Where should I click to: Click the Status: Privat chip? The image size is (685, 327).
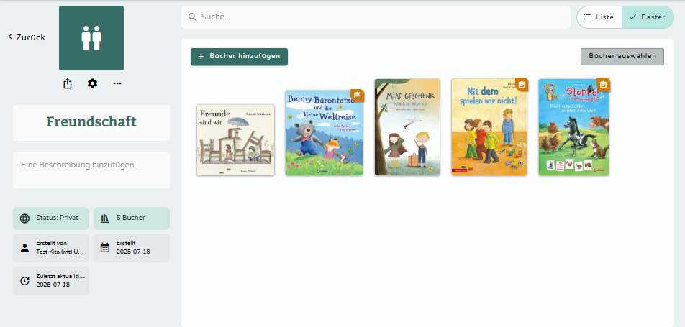[51, 218]
